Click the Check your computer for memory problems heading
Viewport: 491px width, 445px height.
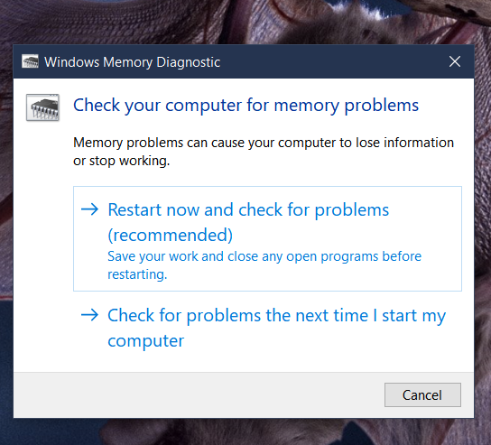click(x=245, y=106)
